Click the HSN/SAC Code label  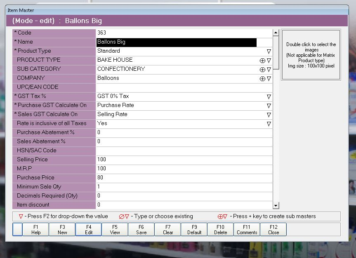tap(37, 151)
